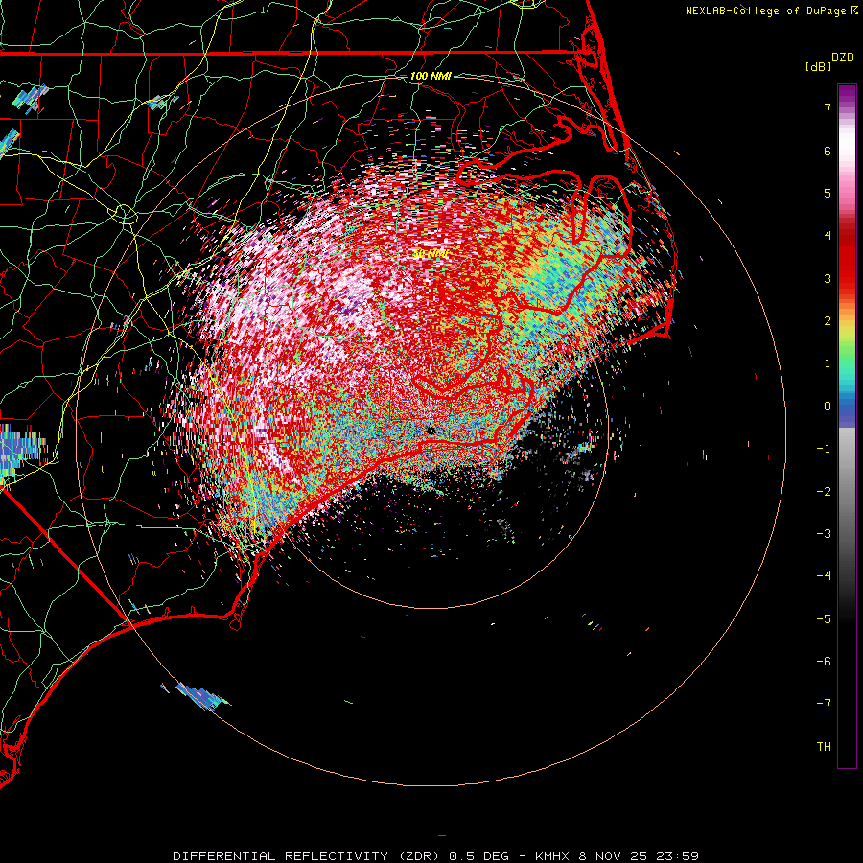Click the legend value 6
The width and height of the screenshot is (863, 863).
click(828, 151)
